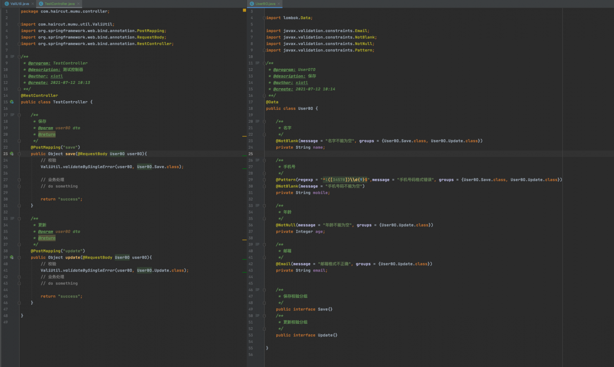Activate the UserBO.java tab

tap(265, 3)
